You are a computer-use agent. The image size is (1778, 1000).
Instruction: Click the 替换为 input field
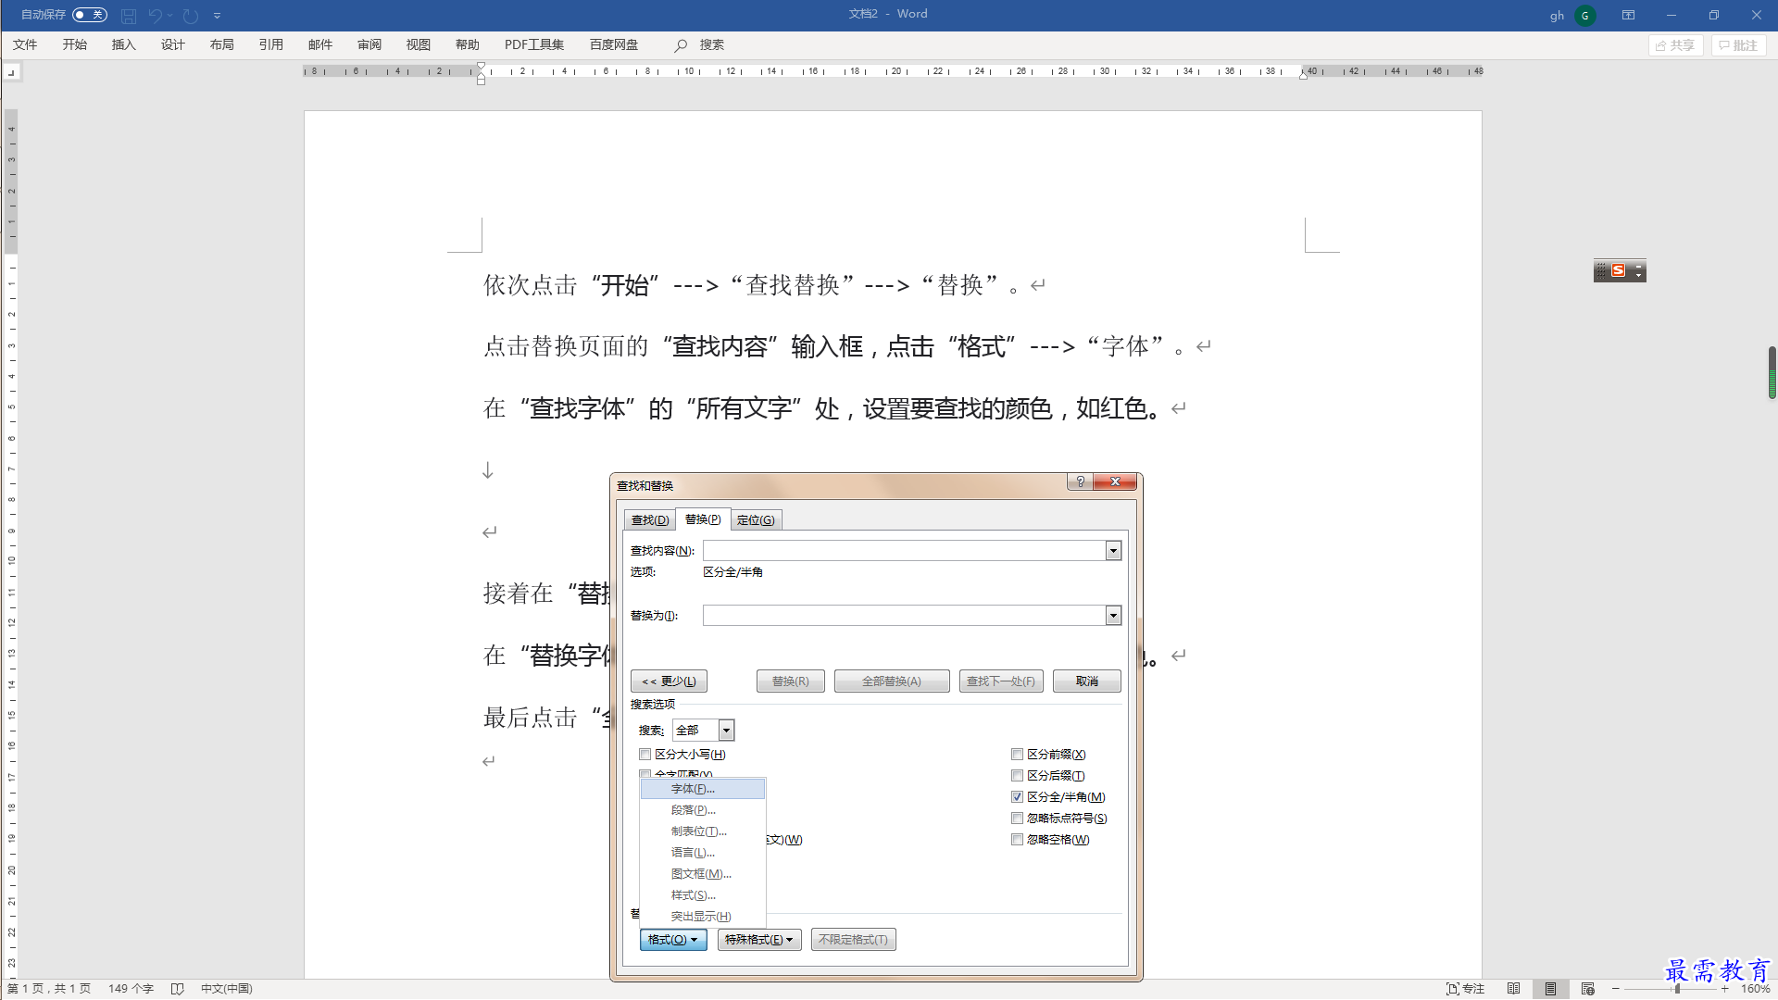pyautogui.click(x=904, y=616)
